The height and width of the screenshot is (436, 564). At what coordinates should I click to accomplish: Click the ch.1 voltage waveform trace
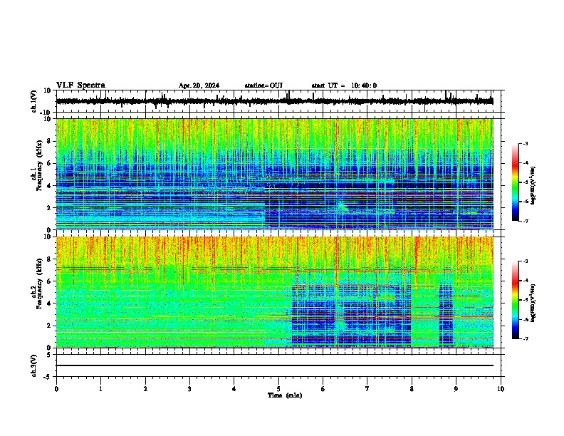[x=274, y=101]
